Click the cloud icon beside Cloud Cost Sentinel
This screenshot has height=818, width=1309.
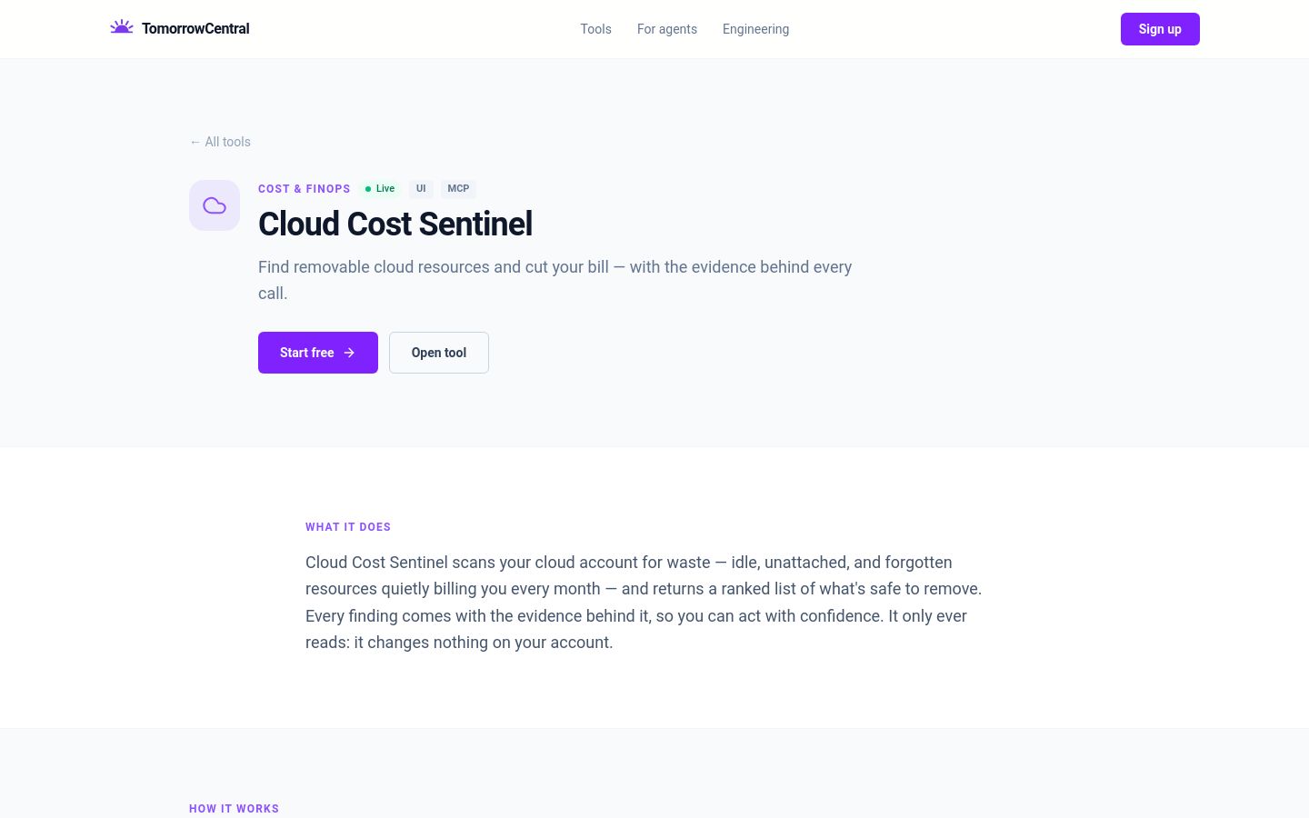(x=215, y=205)
